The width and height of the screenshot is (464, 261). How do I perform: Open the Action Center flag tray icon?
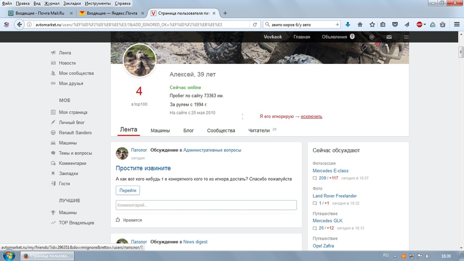tap(420, 256)
